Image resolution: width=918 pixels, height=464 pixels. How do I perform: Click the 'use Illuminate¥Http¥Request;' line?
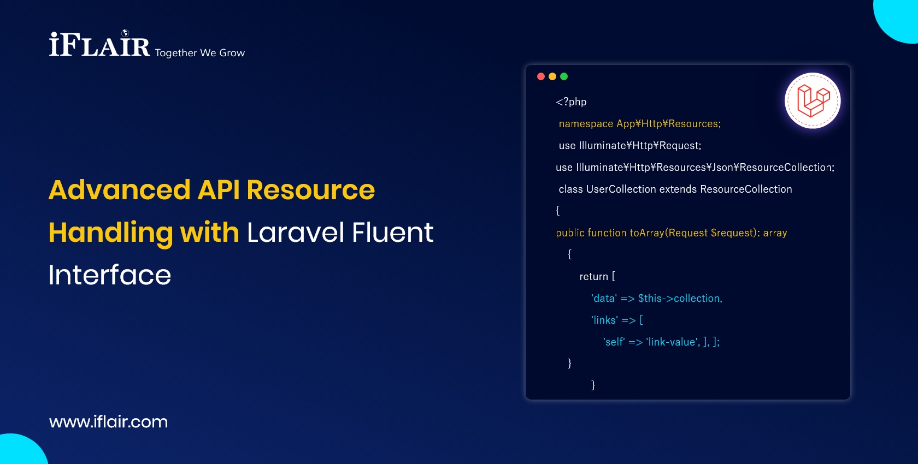coord(630,146)
